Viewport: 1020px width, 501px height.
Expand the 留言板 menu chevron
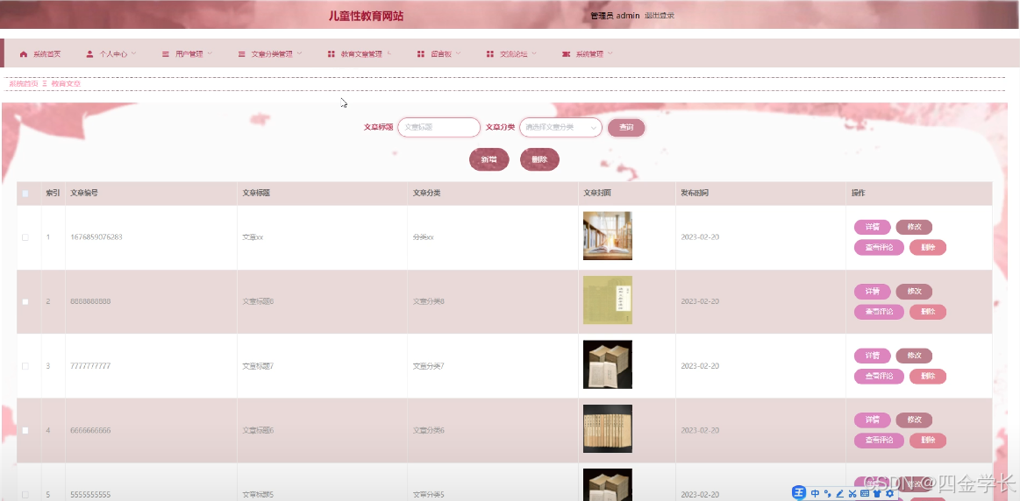[458, 53]
